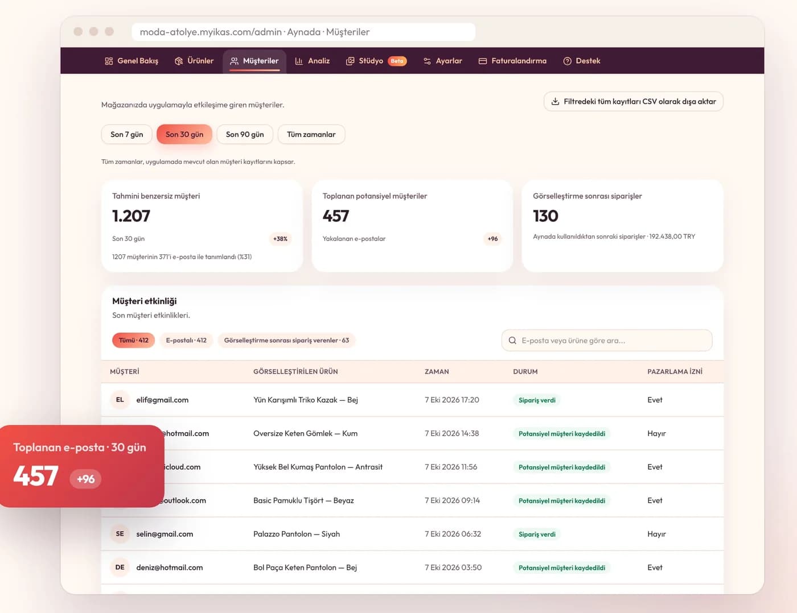This screenshot has width=797, height=613.
Task: Open the Genel Bakış dashboard icon
Action: tap(109, 61)
